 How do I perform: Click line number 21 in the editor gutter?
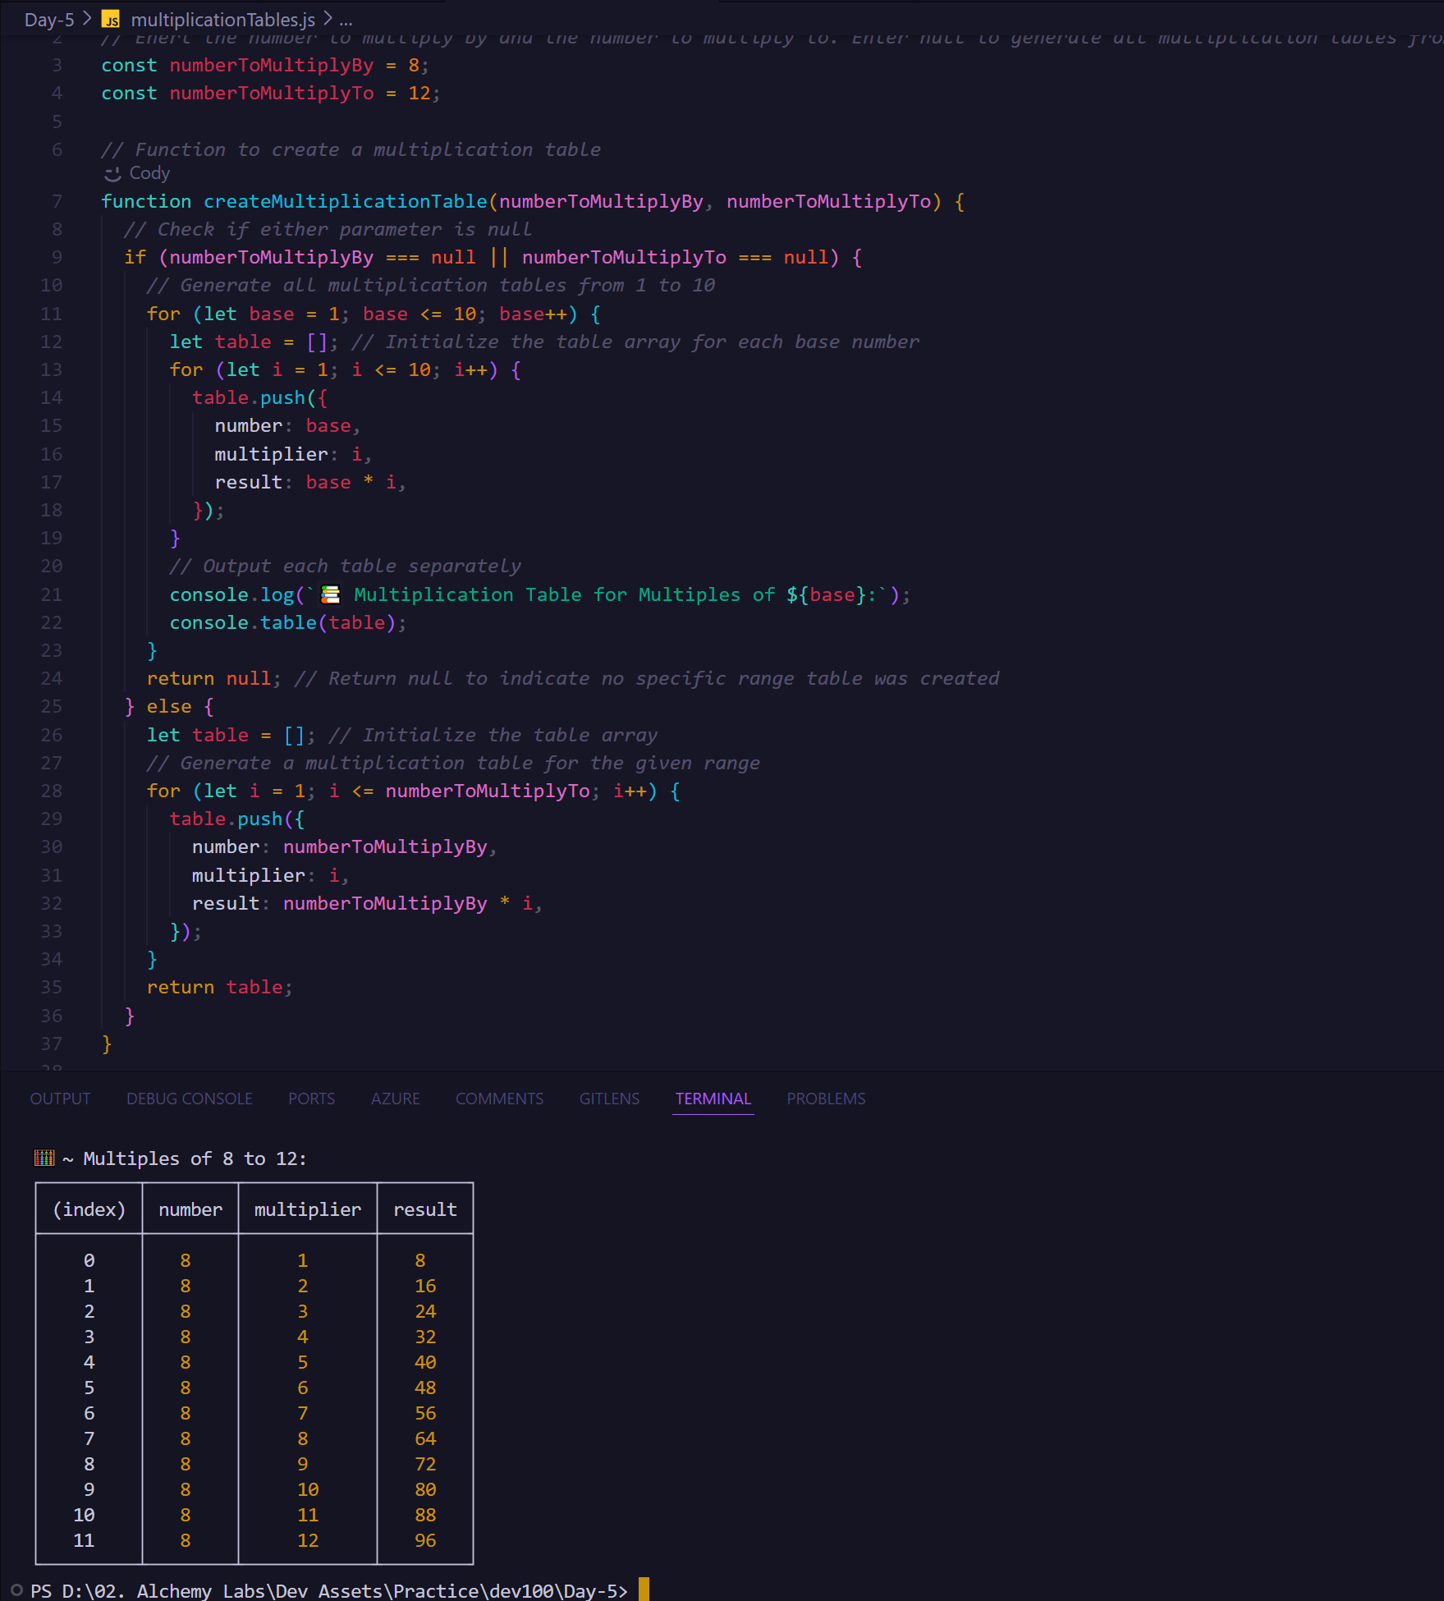pyautogui.click(x=52, y=594)
